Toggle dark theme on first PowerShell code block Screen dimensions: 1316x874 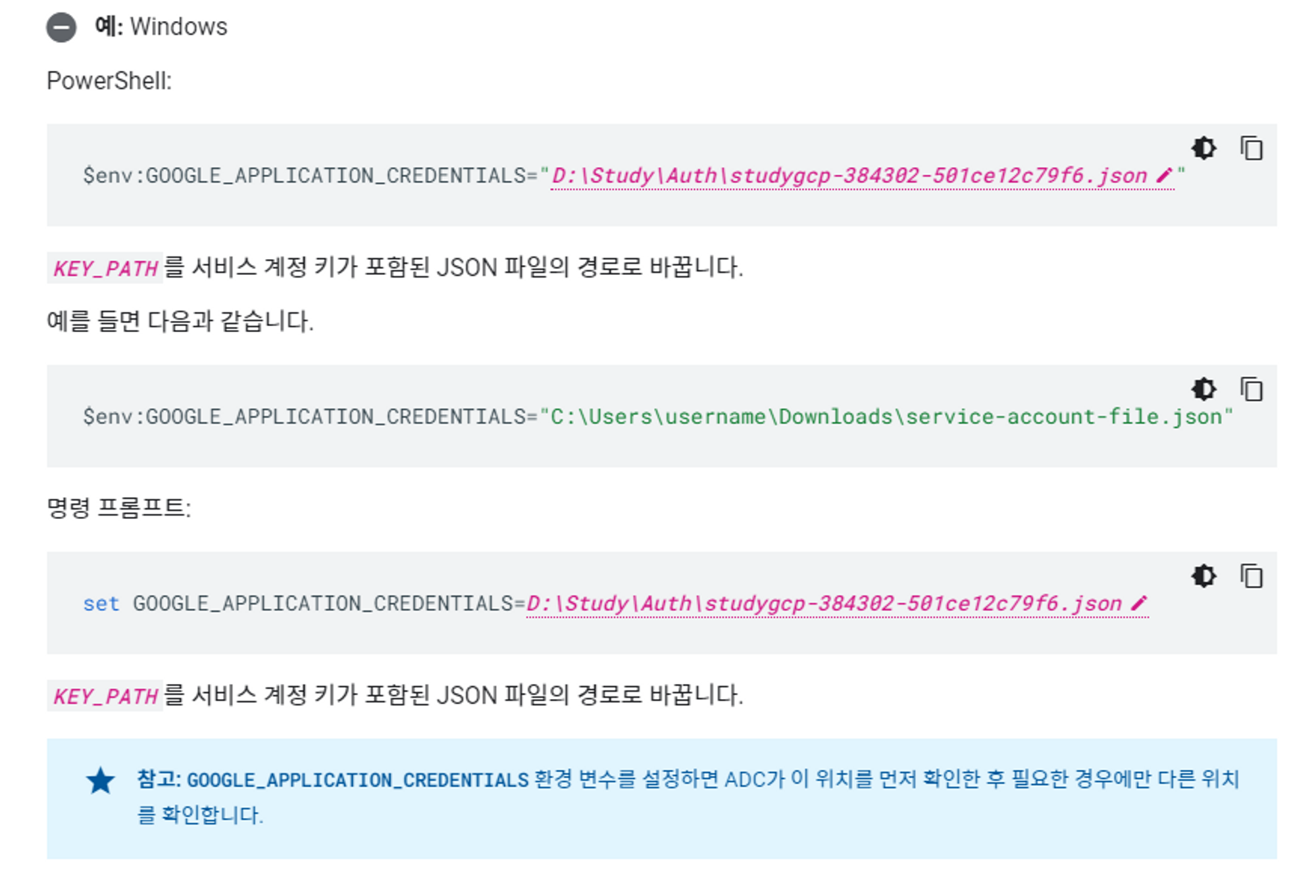[1203, 148]
